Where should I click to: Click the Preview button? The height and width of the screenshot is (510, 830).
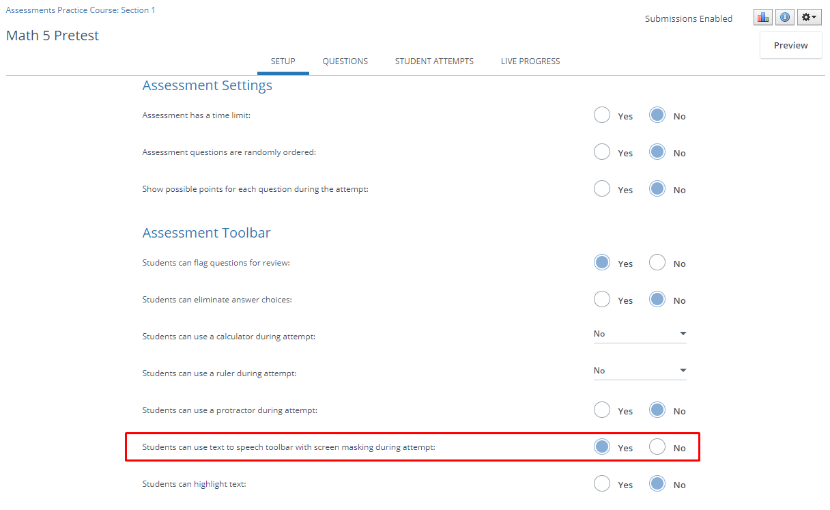791,45
